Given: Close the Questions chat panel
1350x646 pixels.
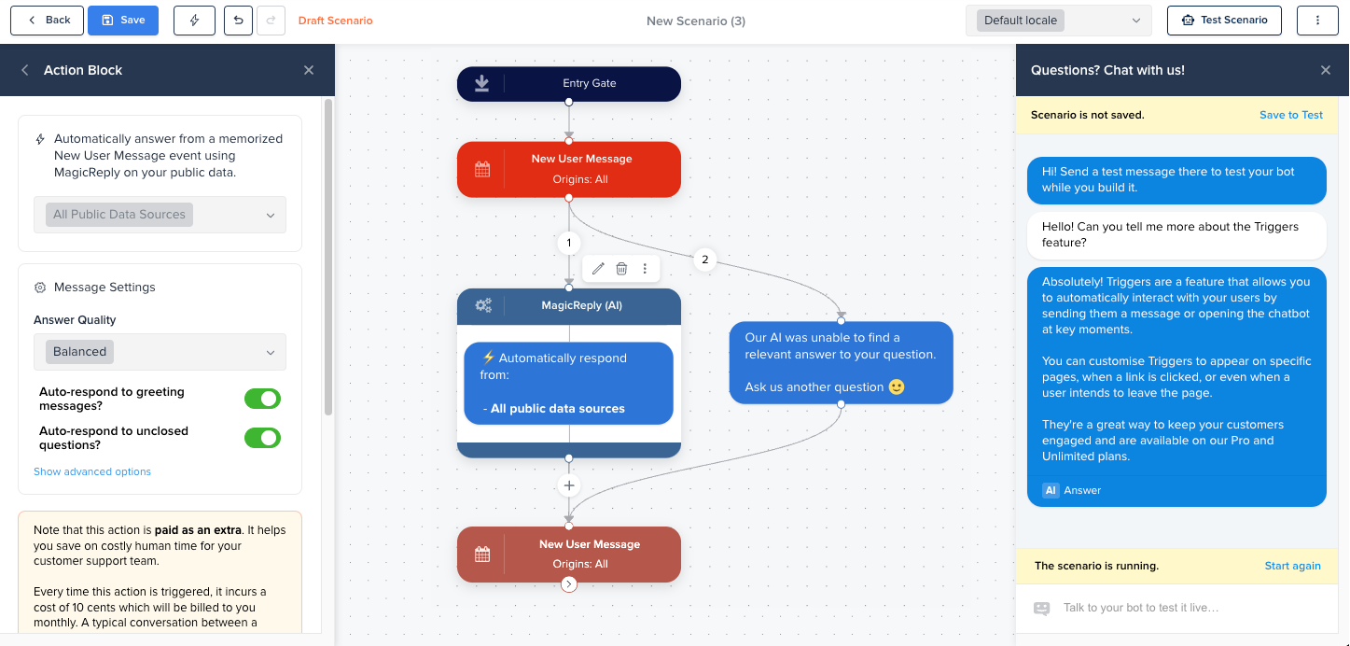Looking at the screenshot, I should [1325, 70].
